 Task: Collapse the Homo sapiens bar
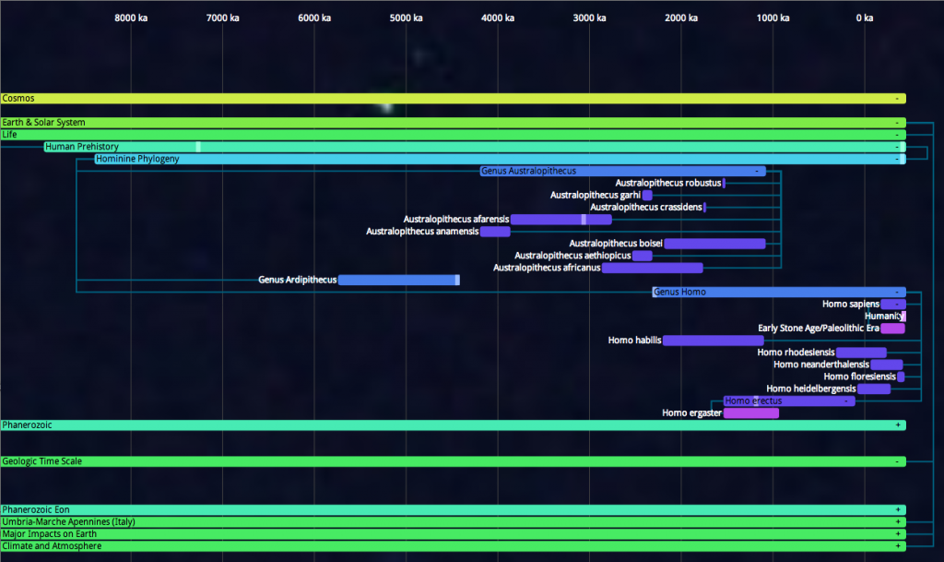[897, 305]
